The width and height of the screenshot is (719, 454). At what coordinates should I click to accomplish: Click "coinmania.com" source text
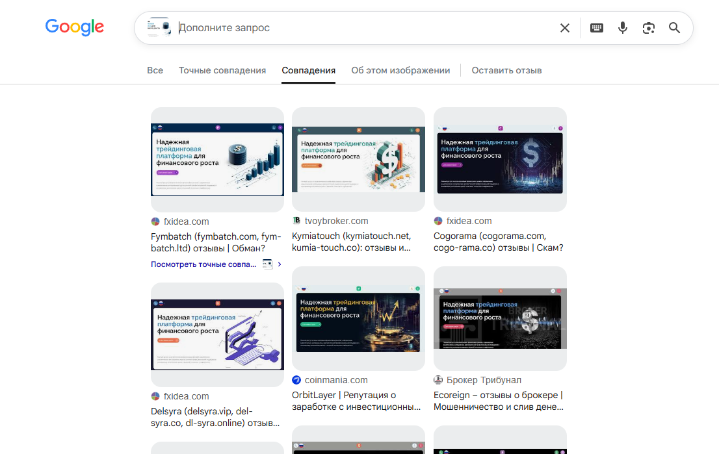[336, 380]
